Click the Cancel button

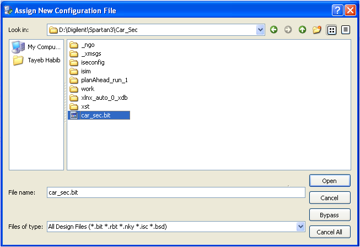click(330, 198)
